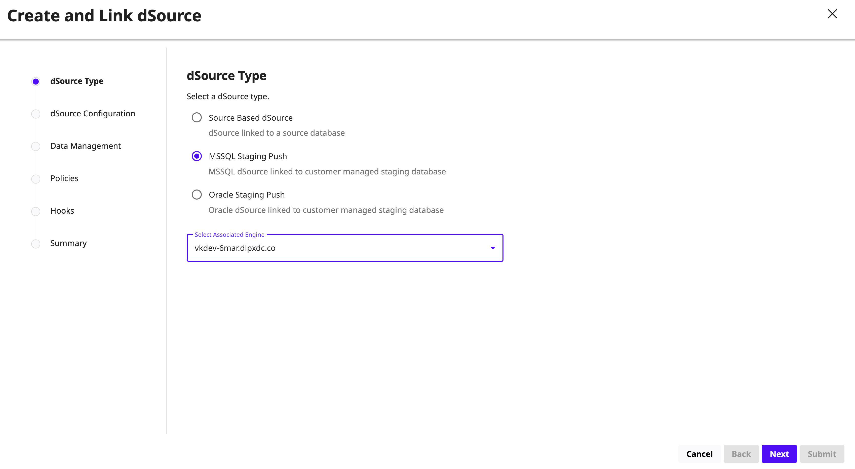This screenshot has height=469, width=855.
Task: Click the Back button
Action: (741, 454)
